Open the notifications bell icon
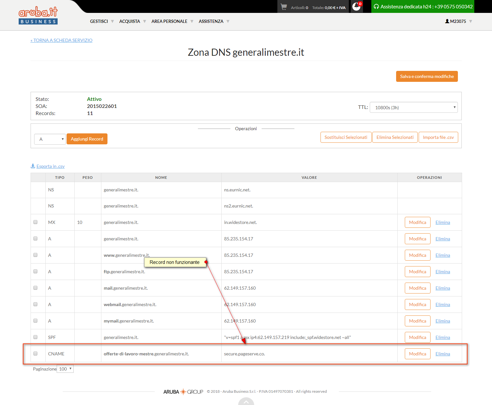Screen dimensions: 492x405 click(357, 6)
